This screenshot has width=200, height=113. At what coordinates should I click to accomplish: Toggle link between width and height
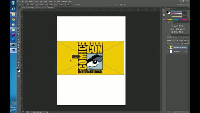pyautogui.click(x=55, y=5)
